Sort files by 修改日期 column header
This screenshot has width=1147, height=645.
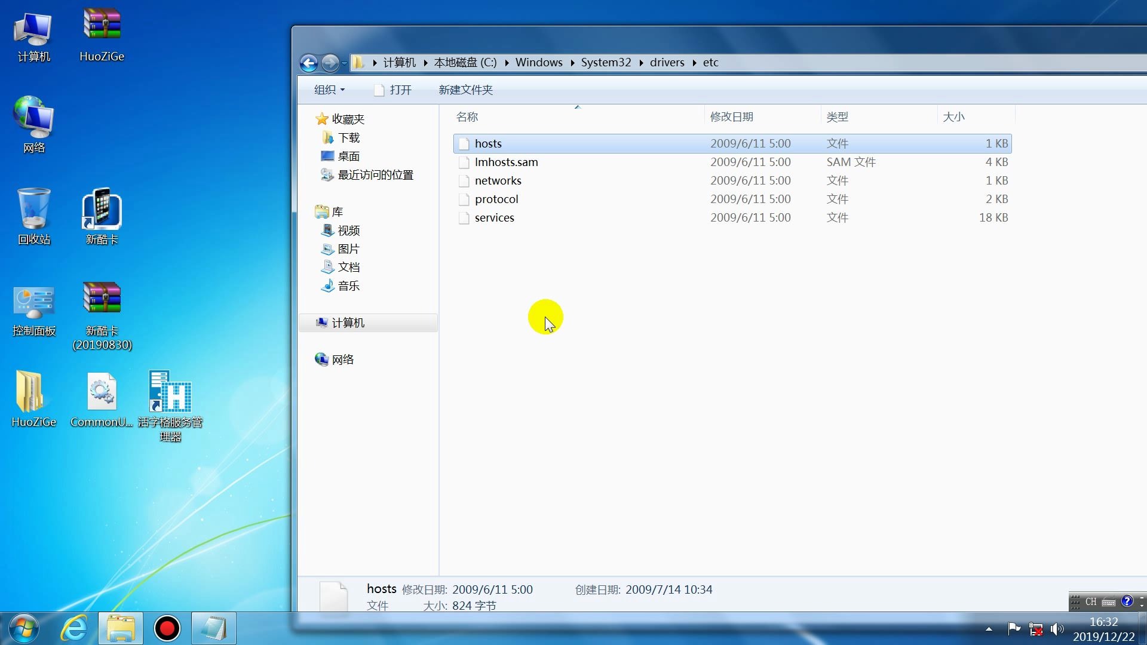click(731, 116)
